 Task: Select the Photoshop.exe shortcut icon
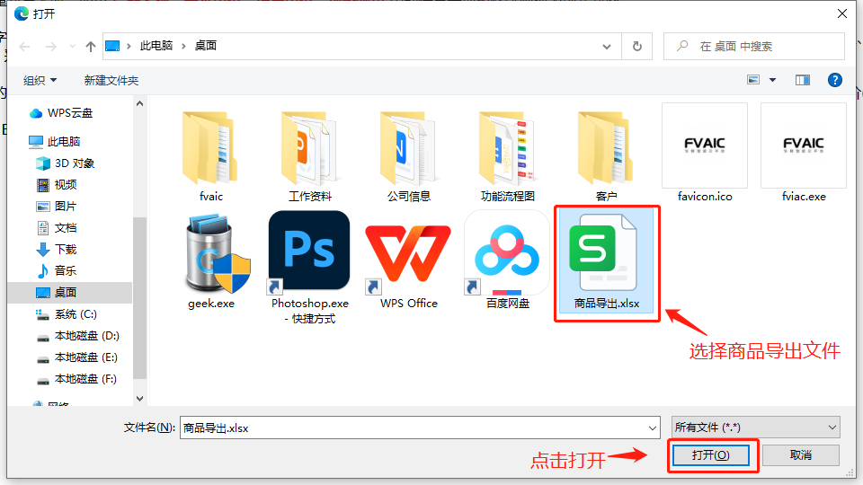click(x=309, y=253)
